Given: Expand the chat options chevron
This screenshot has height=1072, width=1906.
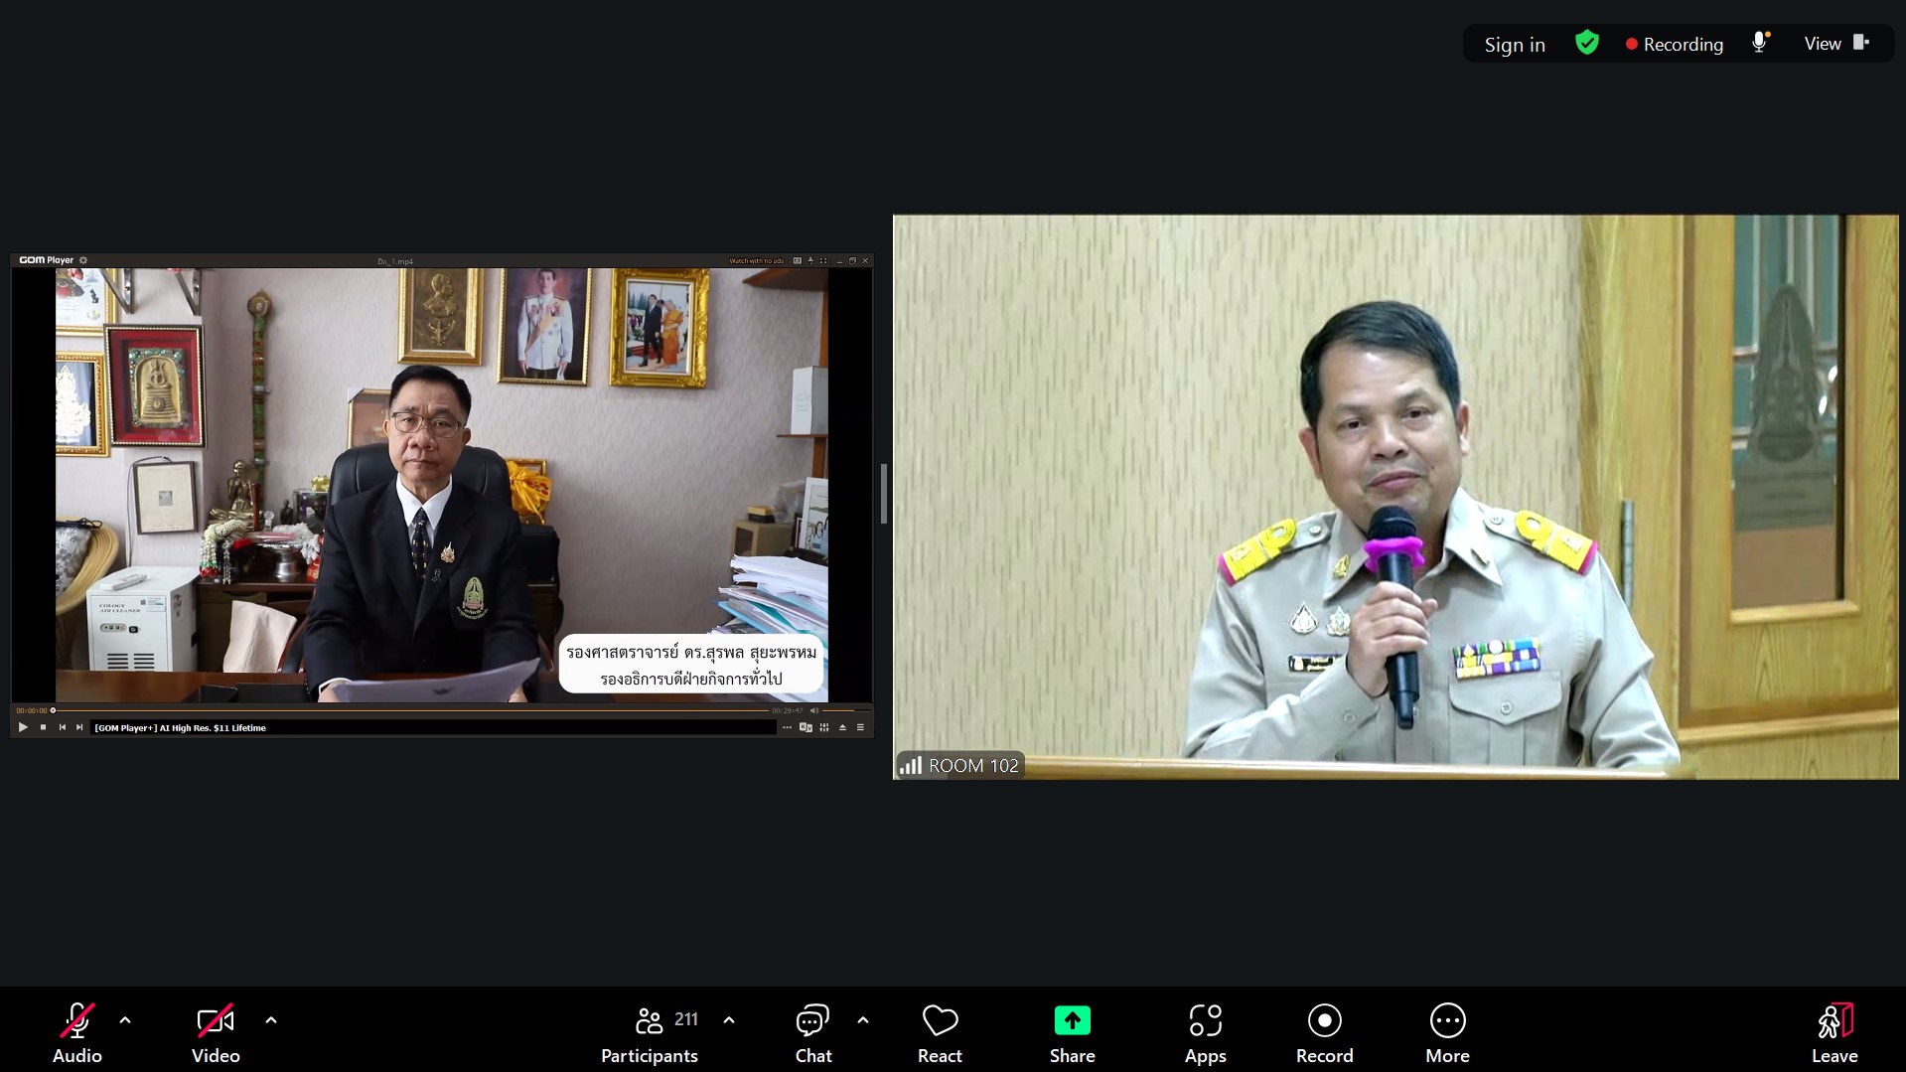Looking at the screenshot, I should (862, 1020).
